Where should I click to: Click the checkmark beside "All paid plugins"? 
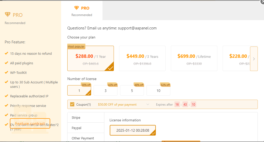[6, 63]
